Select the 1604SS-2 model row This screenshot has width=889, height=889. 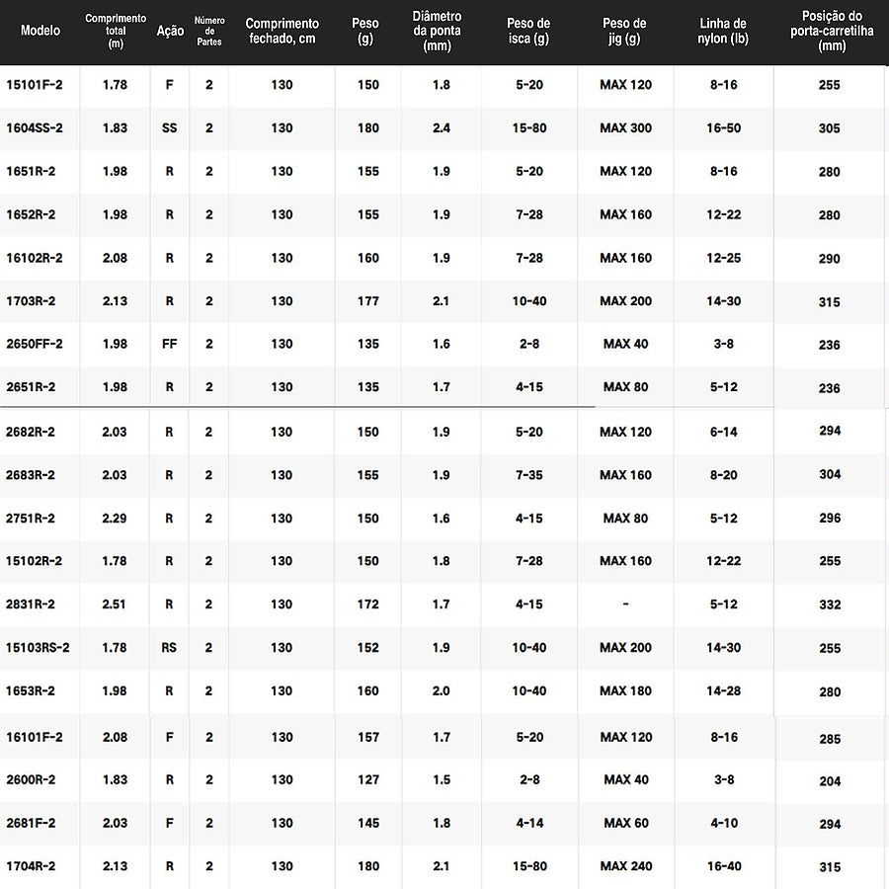(x=444, y=128)
